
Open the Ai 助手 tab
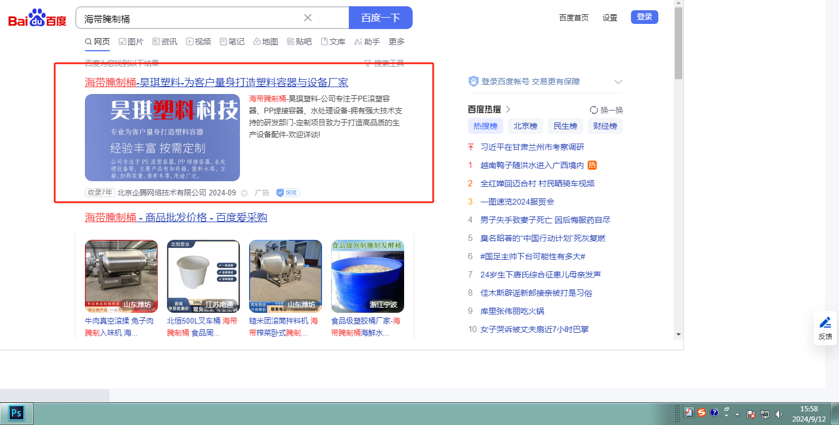(x=367, y=42)
